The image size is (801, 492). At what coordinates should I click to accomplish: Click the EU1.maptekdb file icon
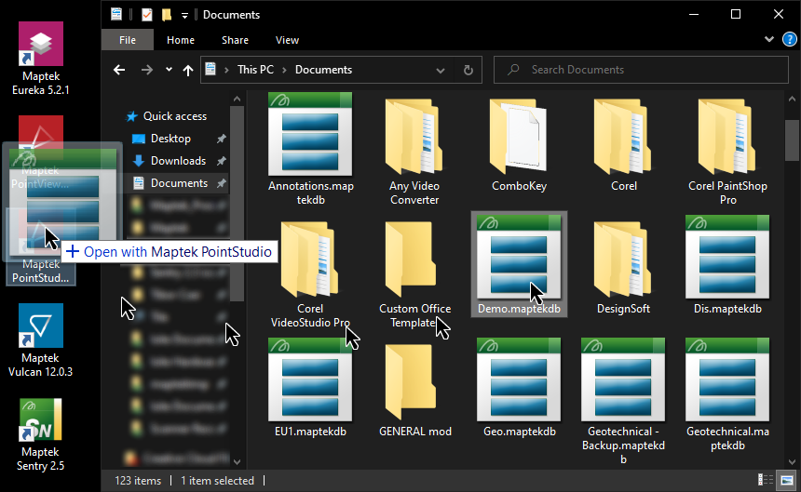click(x=310, y=380)
